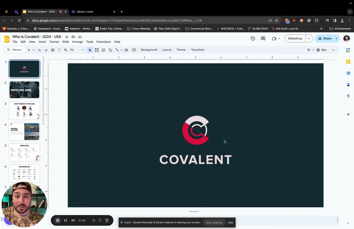Expand the Line tool dropdown arrow
Viewport: 354px width, 229px height.
coord(121,50)
